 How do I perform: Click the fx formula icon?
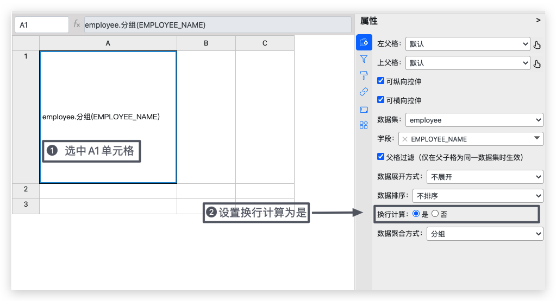[x=77, y=24]
